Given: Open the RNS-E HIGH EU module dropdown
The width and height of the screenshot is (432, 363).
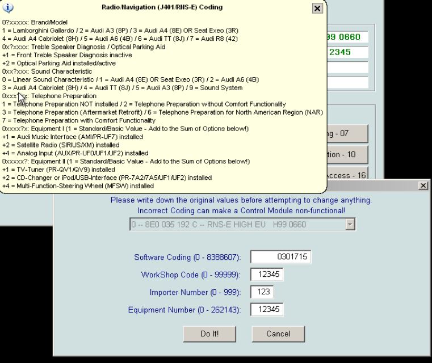Looking at the screenshot, I should coord(350,225).
